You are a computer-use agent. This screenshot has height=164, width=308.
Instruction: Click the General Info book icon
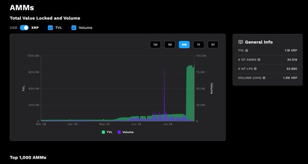click(241, 42)
